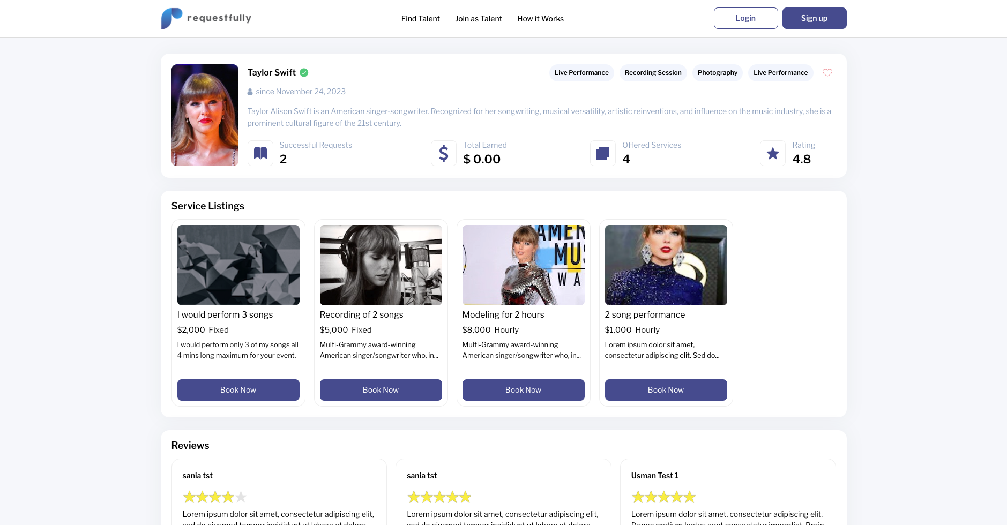Click the star rating on Usman Test 1 review
The height and width of the screenshot is (525, 1007).
point(663,497)
